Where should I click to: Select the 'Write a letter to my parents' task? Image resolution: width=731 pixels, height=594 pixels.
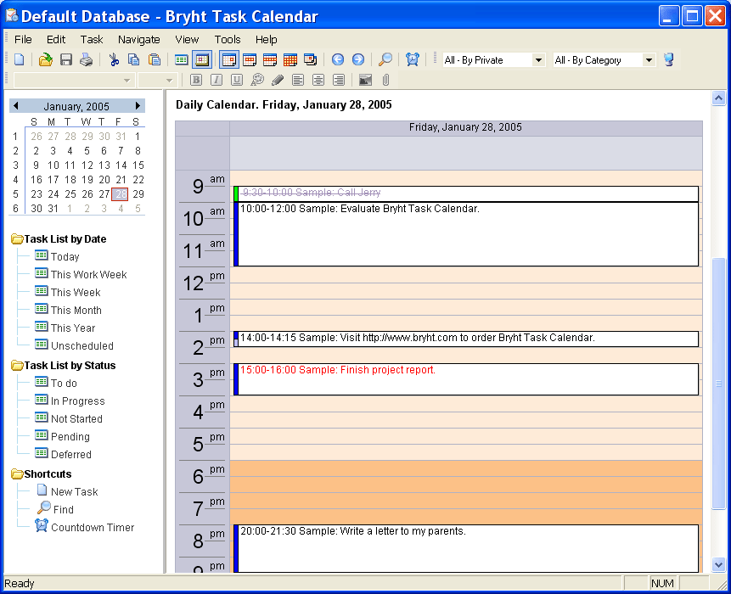pyautogui.click(x=466, y=548)
